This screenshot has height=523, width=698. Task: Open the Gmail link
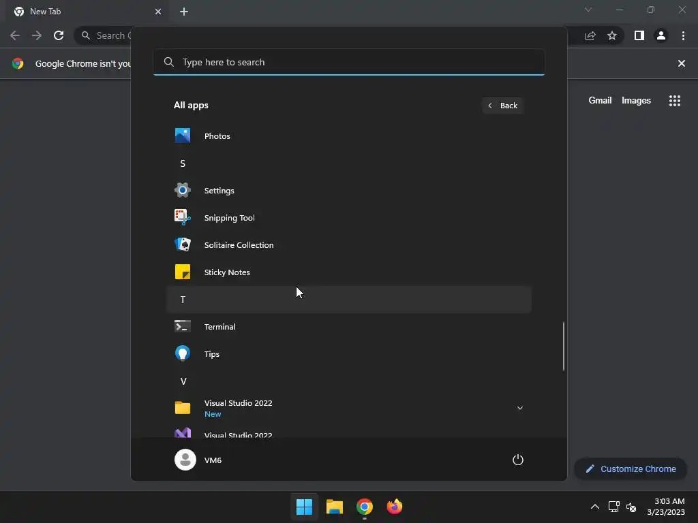click(600, 101)
